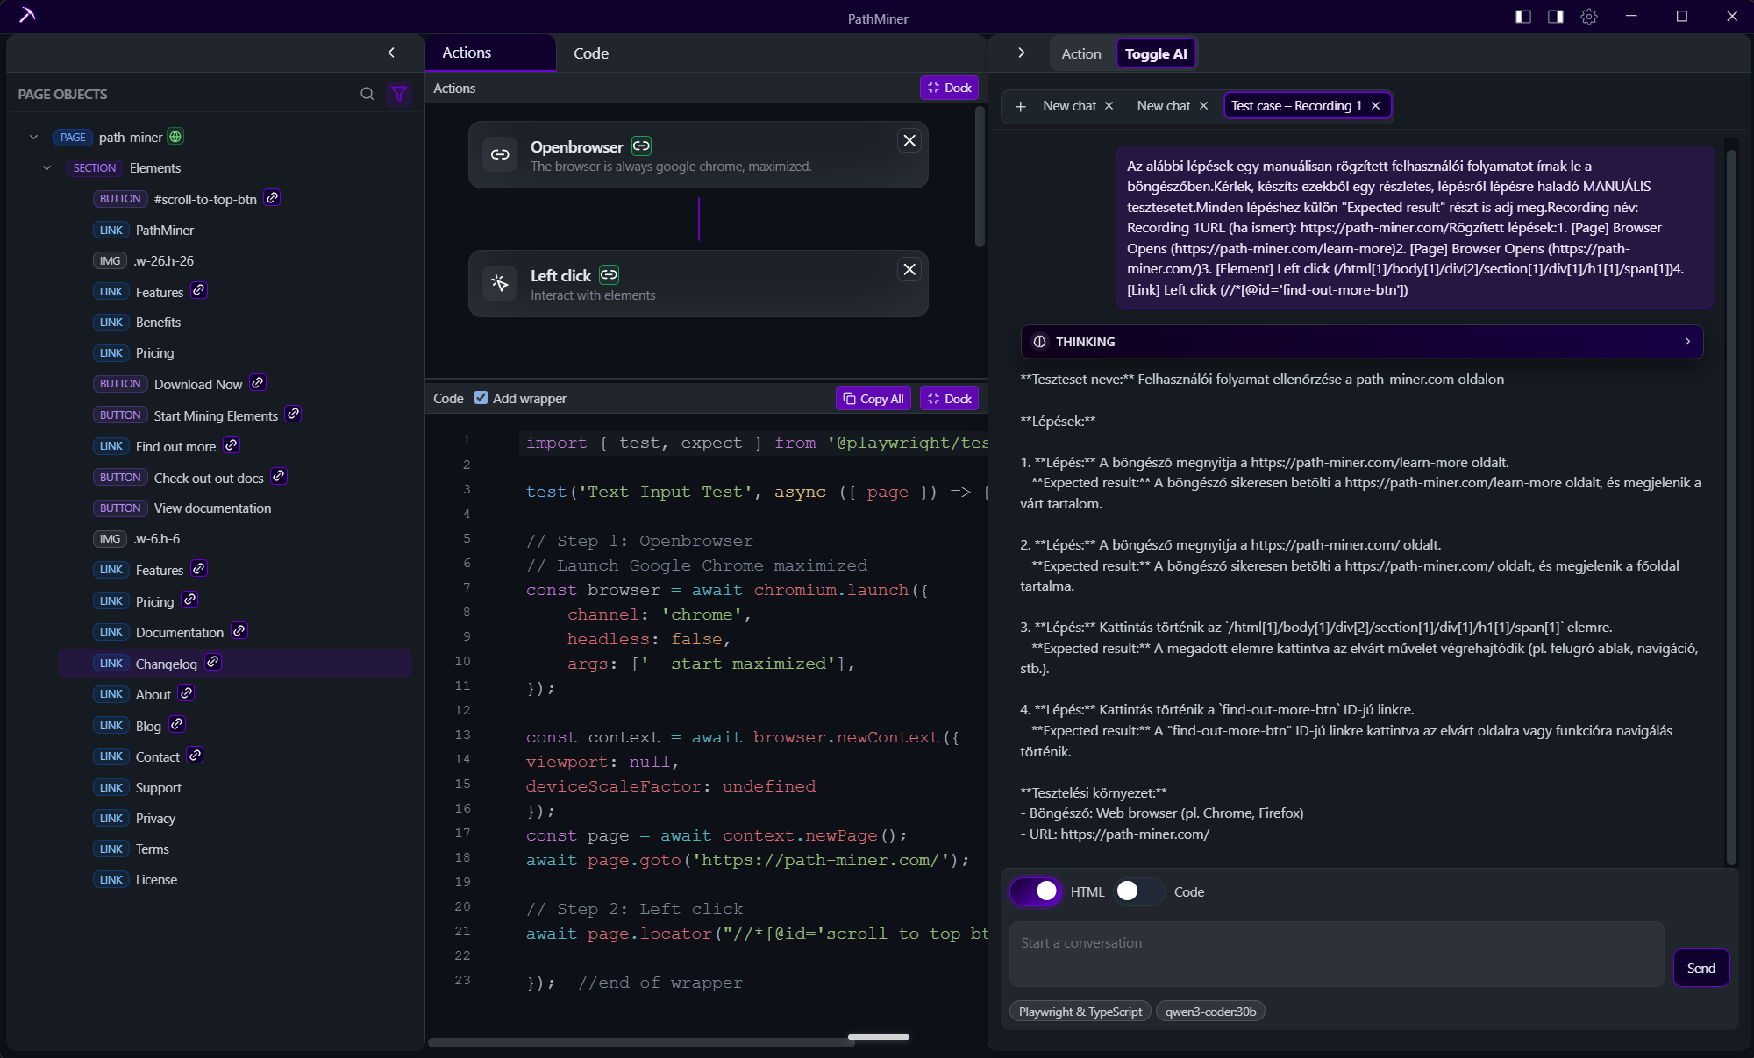This screenshot has height=1058, width=1754.
Task: Start a new chat with the plus icon
Action: tap(1020, 106)
